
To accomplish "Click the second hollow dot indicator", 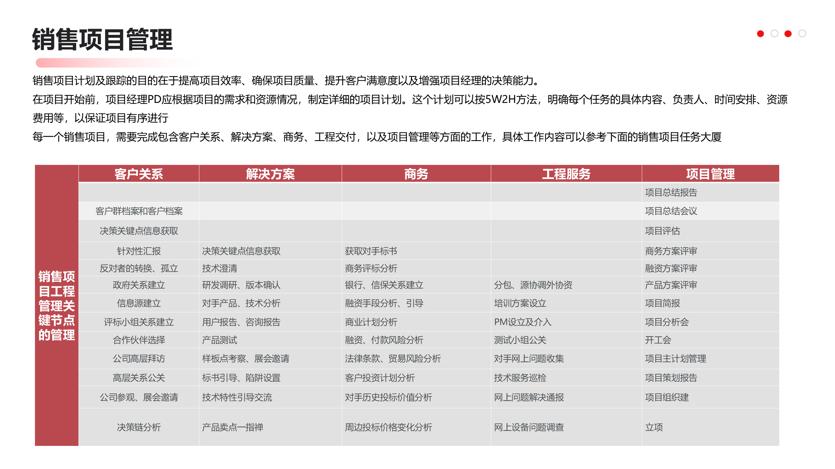I will click(x=774, y=34).
